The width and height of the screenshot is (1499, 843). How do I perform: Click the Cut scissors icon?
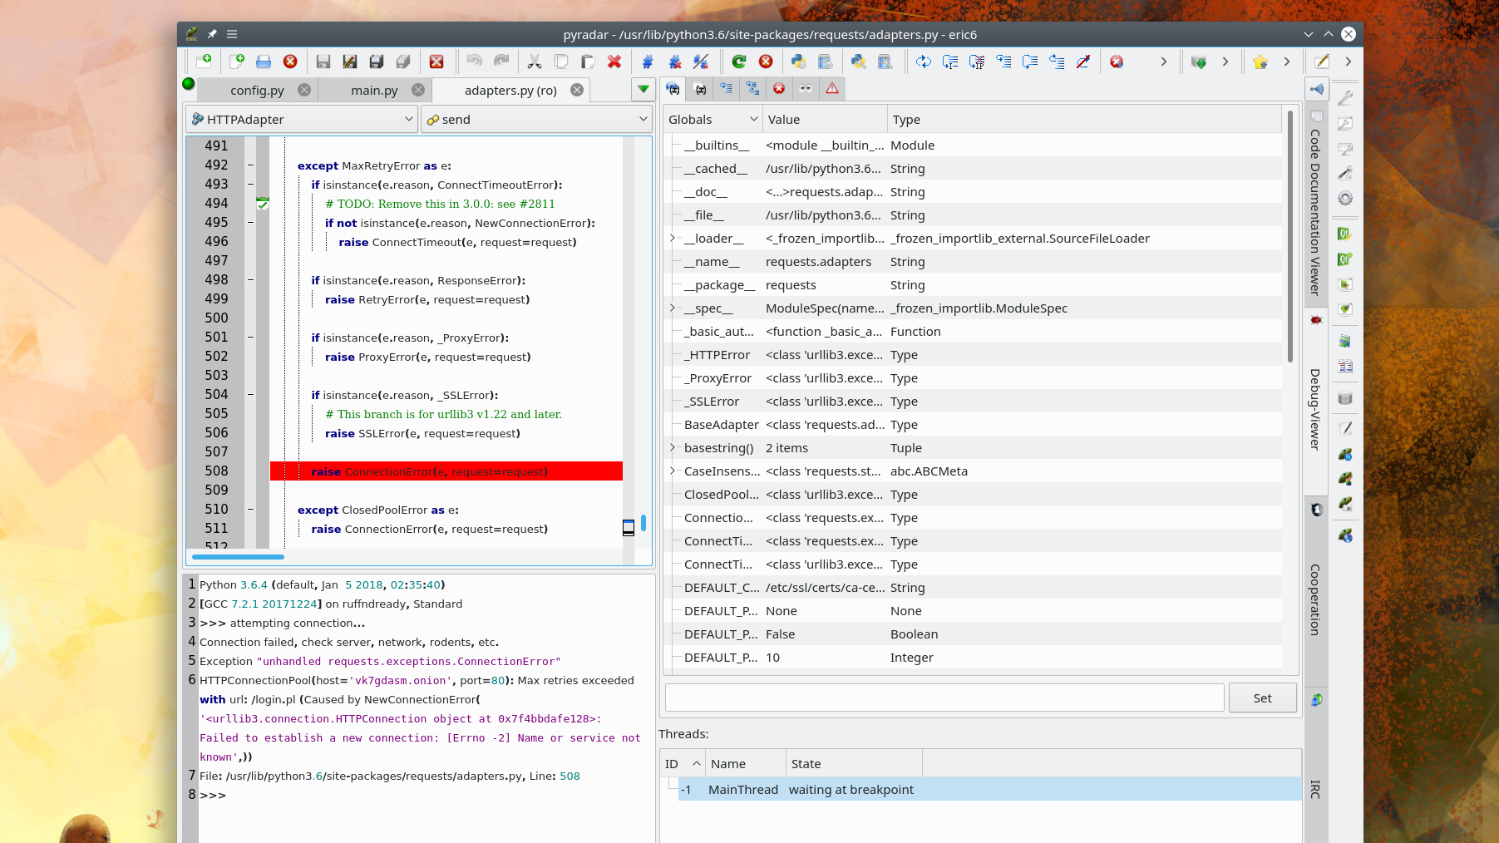535,62
